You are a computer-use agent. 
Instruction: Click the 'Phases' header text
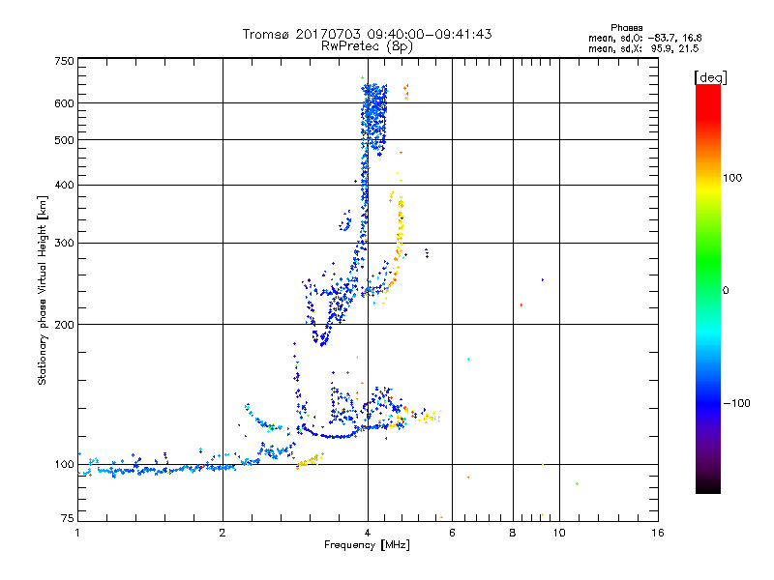[x=626, y=28]
